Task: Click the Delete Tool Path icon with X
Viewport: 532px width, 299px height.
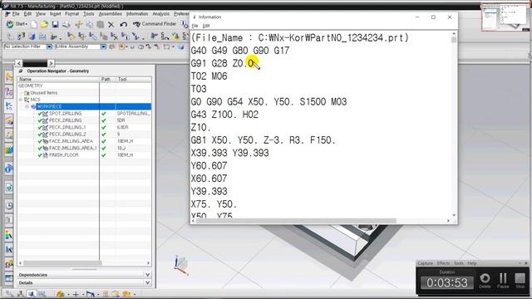Action: tap(115, 37)
